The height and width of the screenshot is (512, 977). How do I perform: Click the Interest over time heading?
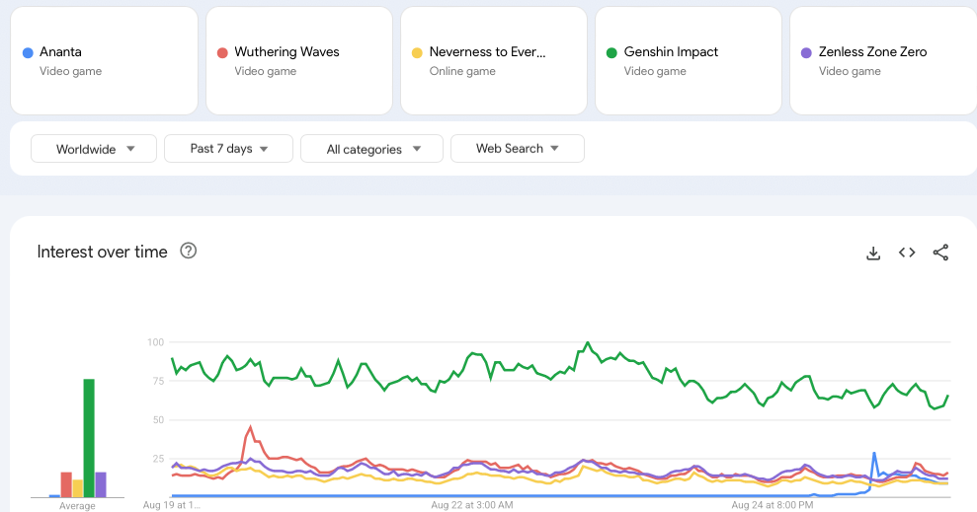[x=102, y=252]
